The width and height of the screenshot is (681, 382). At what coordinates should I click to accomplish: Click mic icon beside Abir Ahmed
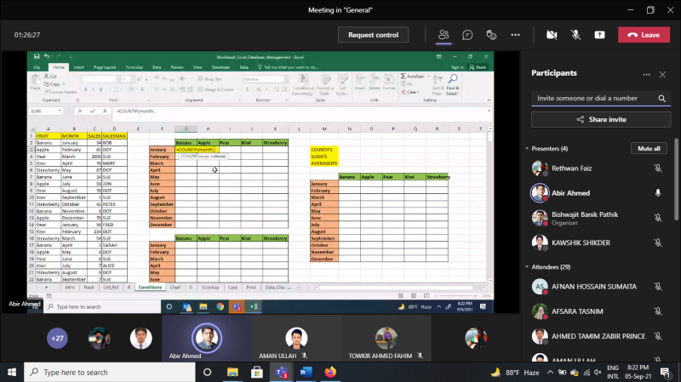(658, 192)
